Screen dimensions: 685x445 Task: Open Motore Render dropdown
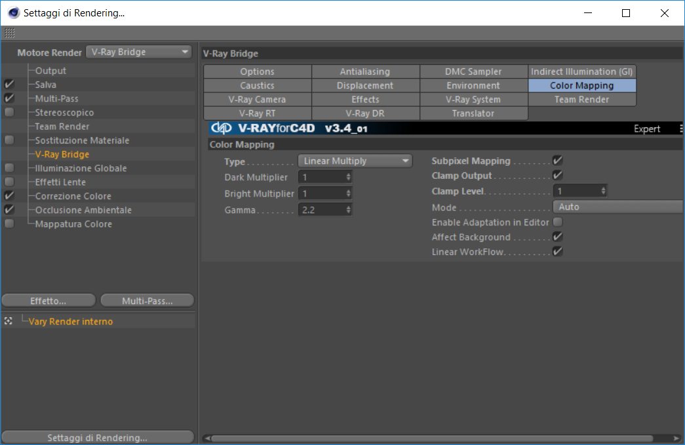[x=139, y=52]
